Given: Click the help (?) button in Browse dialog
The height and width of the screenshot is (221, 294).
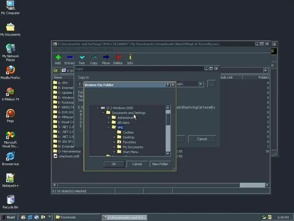Looking at the screenshot, I should (168, 85).
